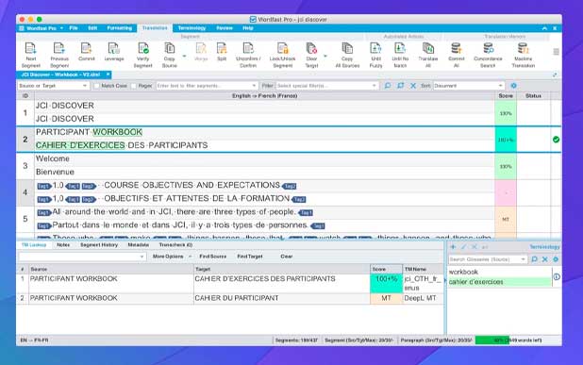Copy All Sources icon
Image resolution: width=583 pixels, height=365 pixels.
pos(347,55)
